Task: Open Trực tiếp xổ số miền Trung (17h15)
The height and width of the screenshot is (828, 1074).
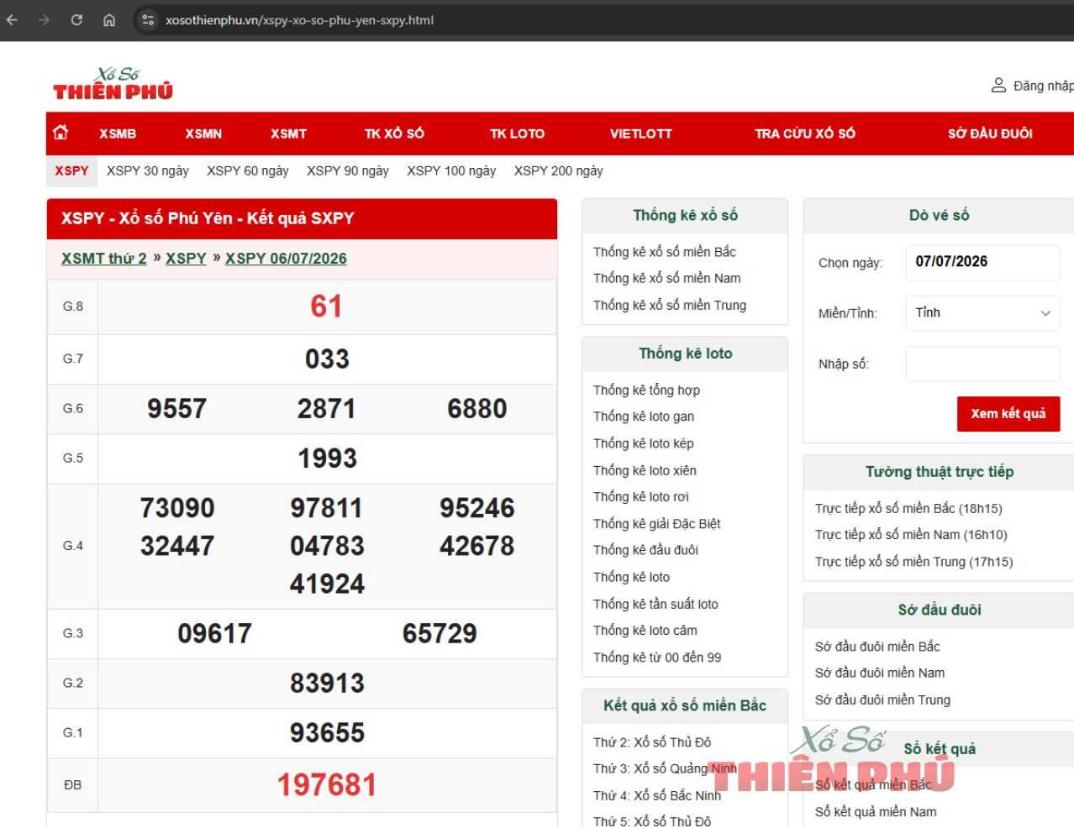Action: point(913,562)
